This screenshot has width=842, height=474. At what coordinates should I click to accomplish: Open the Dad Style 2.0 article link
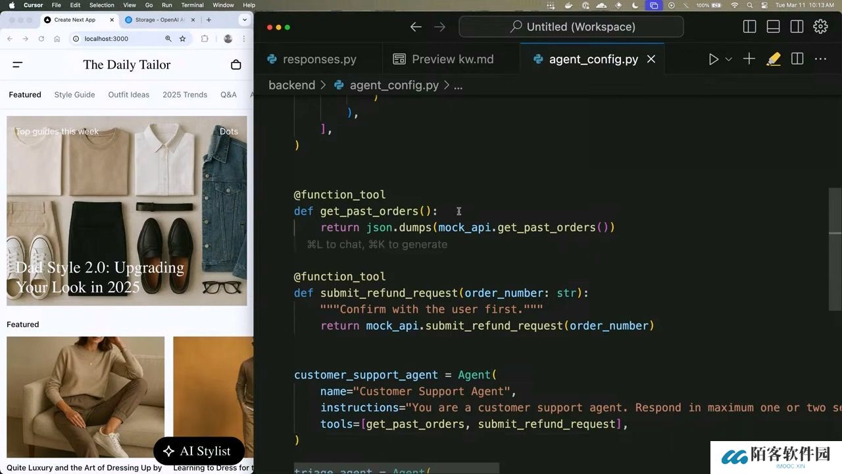(x=100, y=277)
